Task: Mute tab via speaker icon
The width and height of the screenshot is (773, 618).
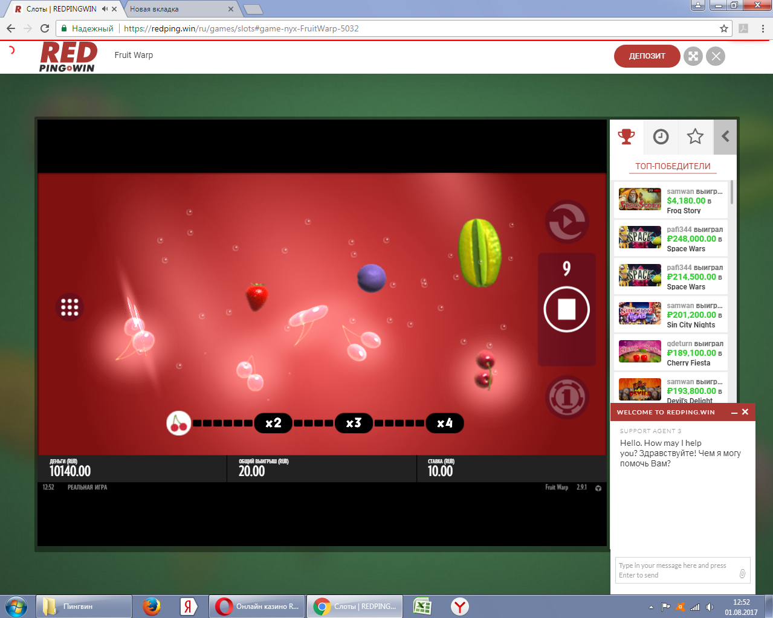Action: pyautogui.click(x=105, y=9)
